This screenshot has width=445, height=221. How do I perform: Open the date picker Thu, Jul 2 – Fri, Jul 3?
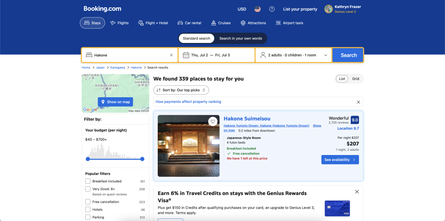(216, 55)
